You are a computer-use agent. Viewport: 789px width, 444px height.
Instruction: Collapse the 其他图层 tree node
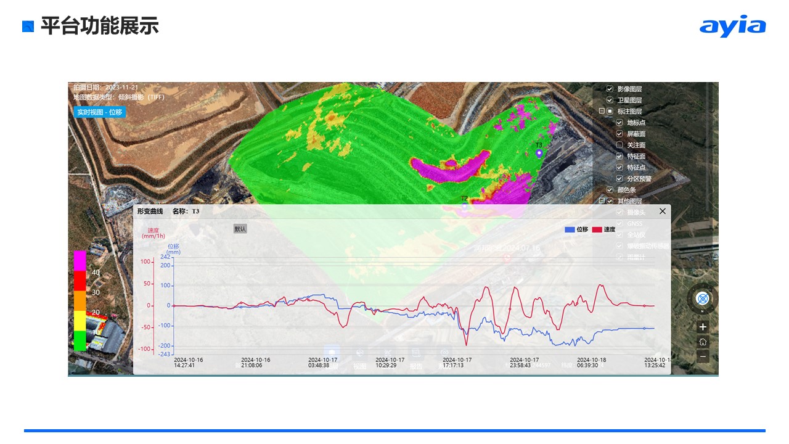601,201
